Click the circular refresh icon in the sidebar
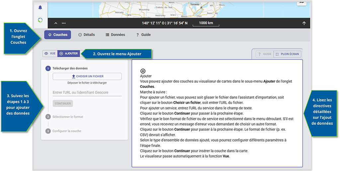 pos(40,20)
